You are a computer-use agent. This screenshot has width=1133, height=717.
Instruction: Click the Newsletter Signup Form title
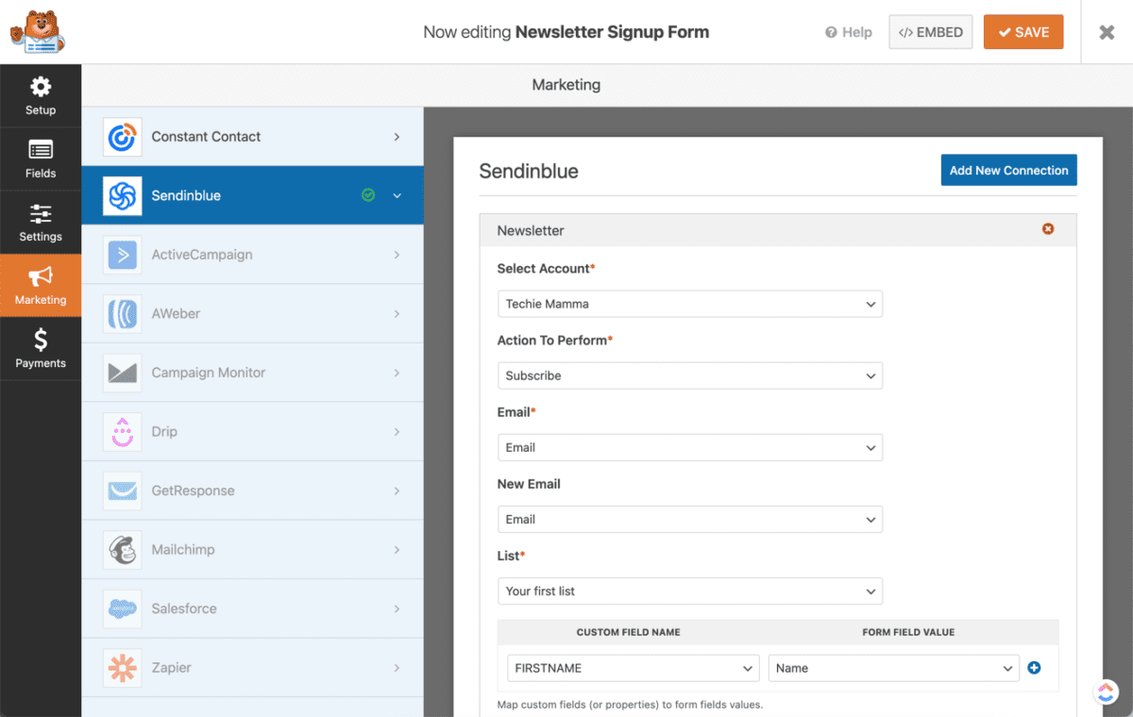pos(612,32)
